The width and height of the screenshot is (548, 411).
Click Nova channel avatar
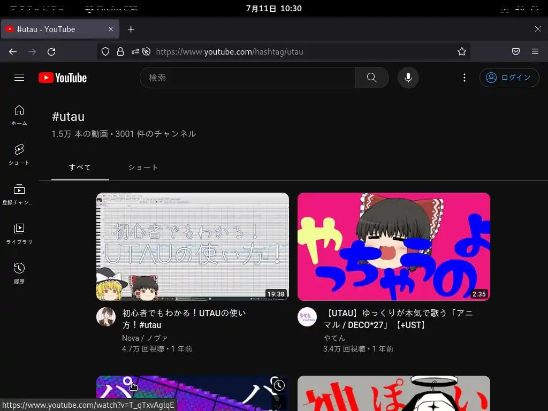[106, 317]
